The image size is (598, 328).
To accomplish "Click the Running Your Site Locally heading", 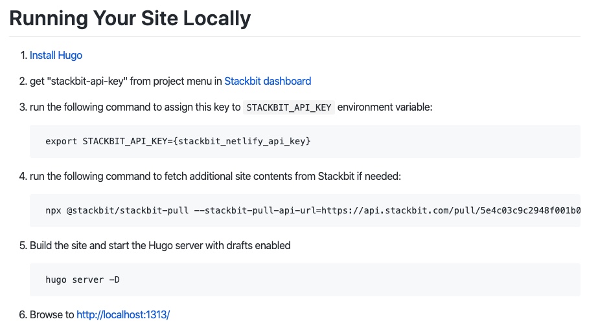I will (x=130, y=18).
